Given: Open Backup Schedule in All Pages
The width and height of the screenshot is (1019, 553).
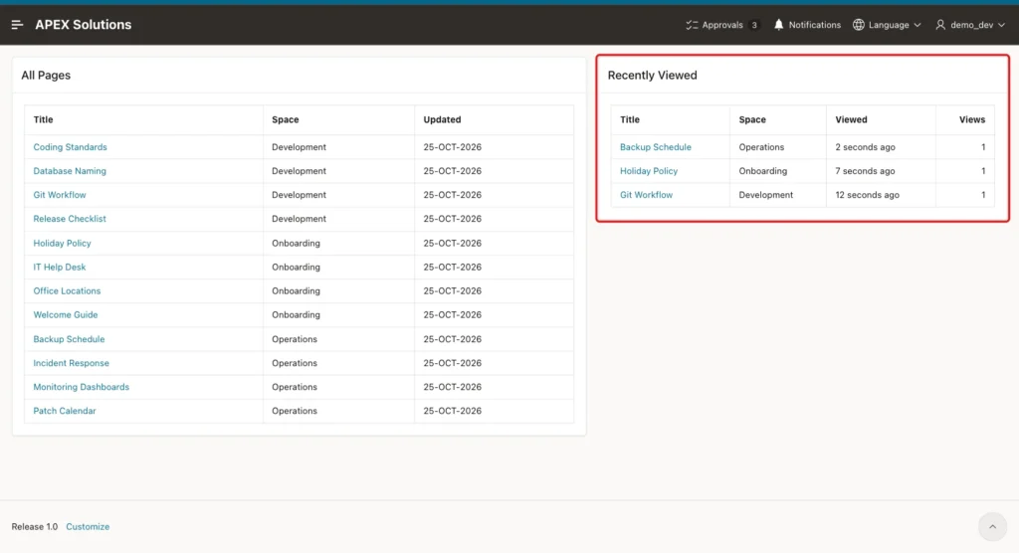Looking at the screenshot, I should point(69,339).
